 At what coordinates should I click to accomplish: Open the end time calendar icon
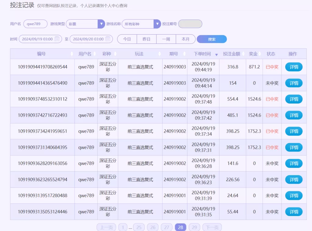click(108, 39)
